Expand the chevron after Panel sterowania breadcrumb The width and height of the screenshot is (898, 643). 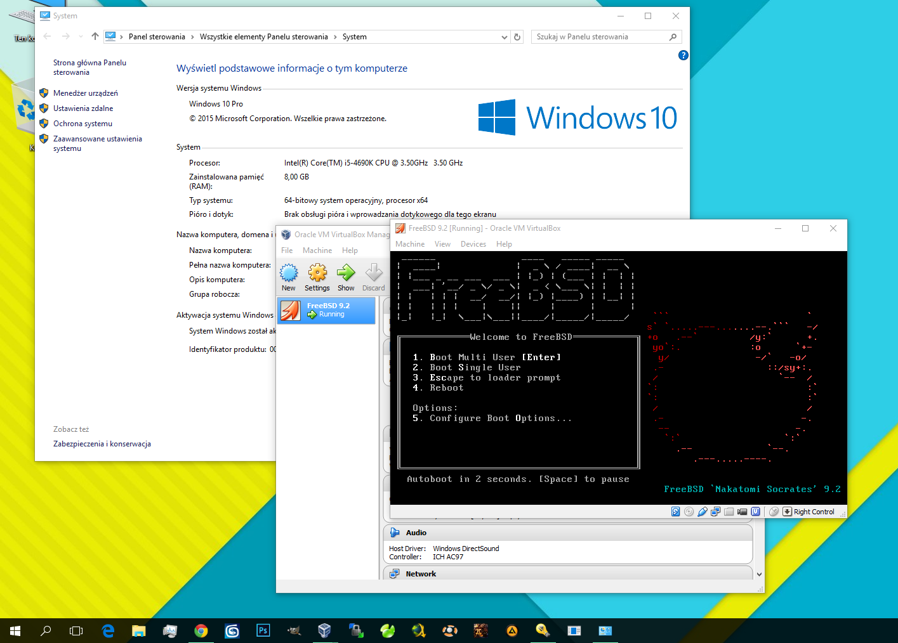pos(192,37)
